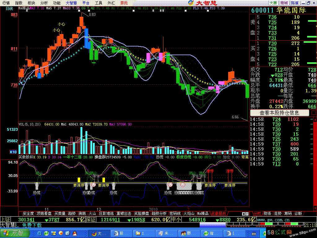Open the keyboard icon in the system tray
Viewport: 317px width, 238px height.
pyautogui.click(x=254, y=234)
